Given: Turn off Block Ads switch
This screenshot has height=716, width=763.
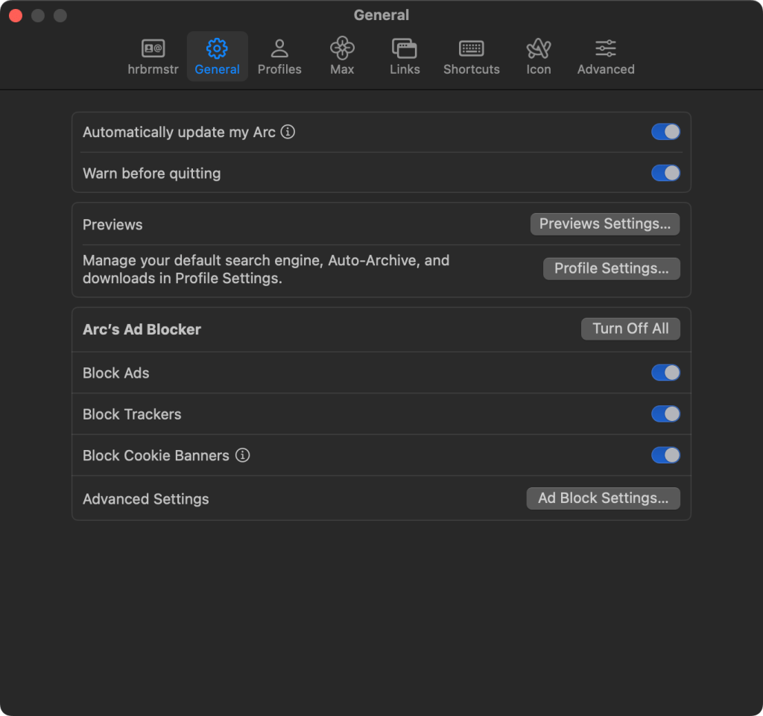Looking at the screenshot, I should (665, 373).
